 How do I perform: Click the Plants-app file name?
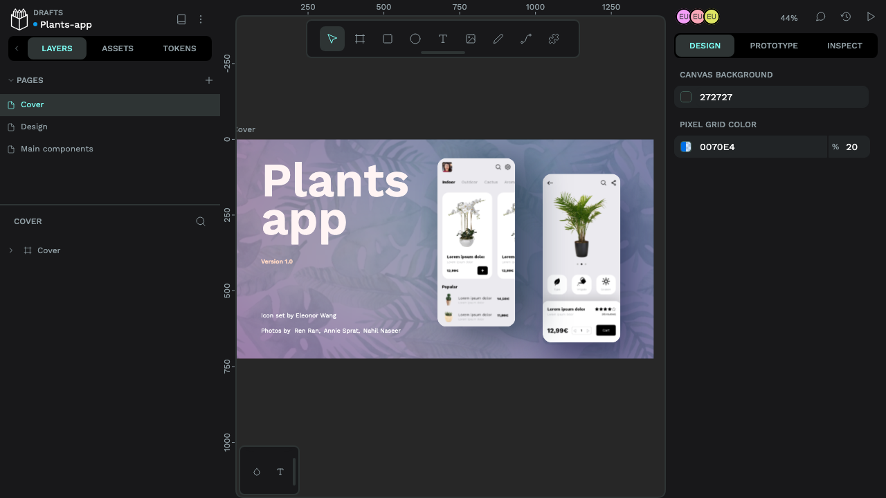click(66, 25)
